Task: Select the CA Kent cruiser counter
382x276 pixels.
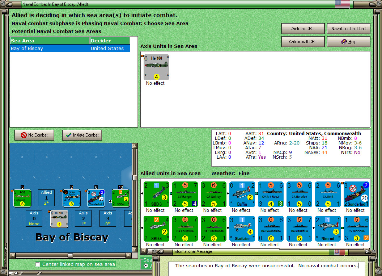Action: [x=328, y=194]
